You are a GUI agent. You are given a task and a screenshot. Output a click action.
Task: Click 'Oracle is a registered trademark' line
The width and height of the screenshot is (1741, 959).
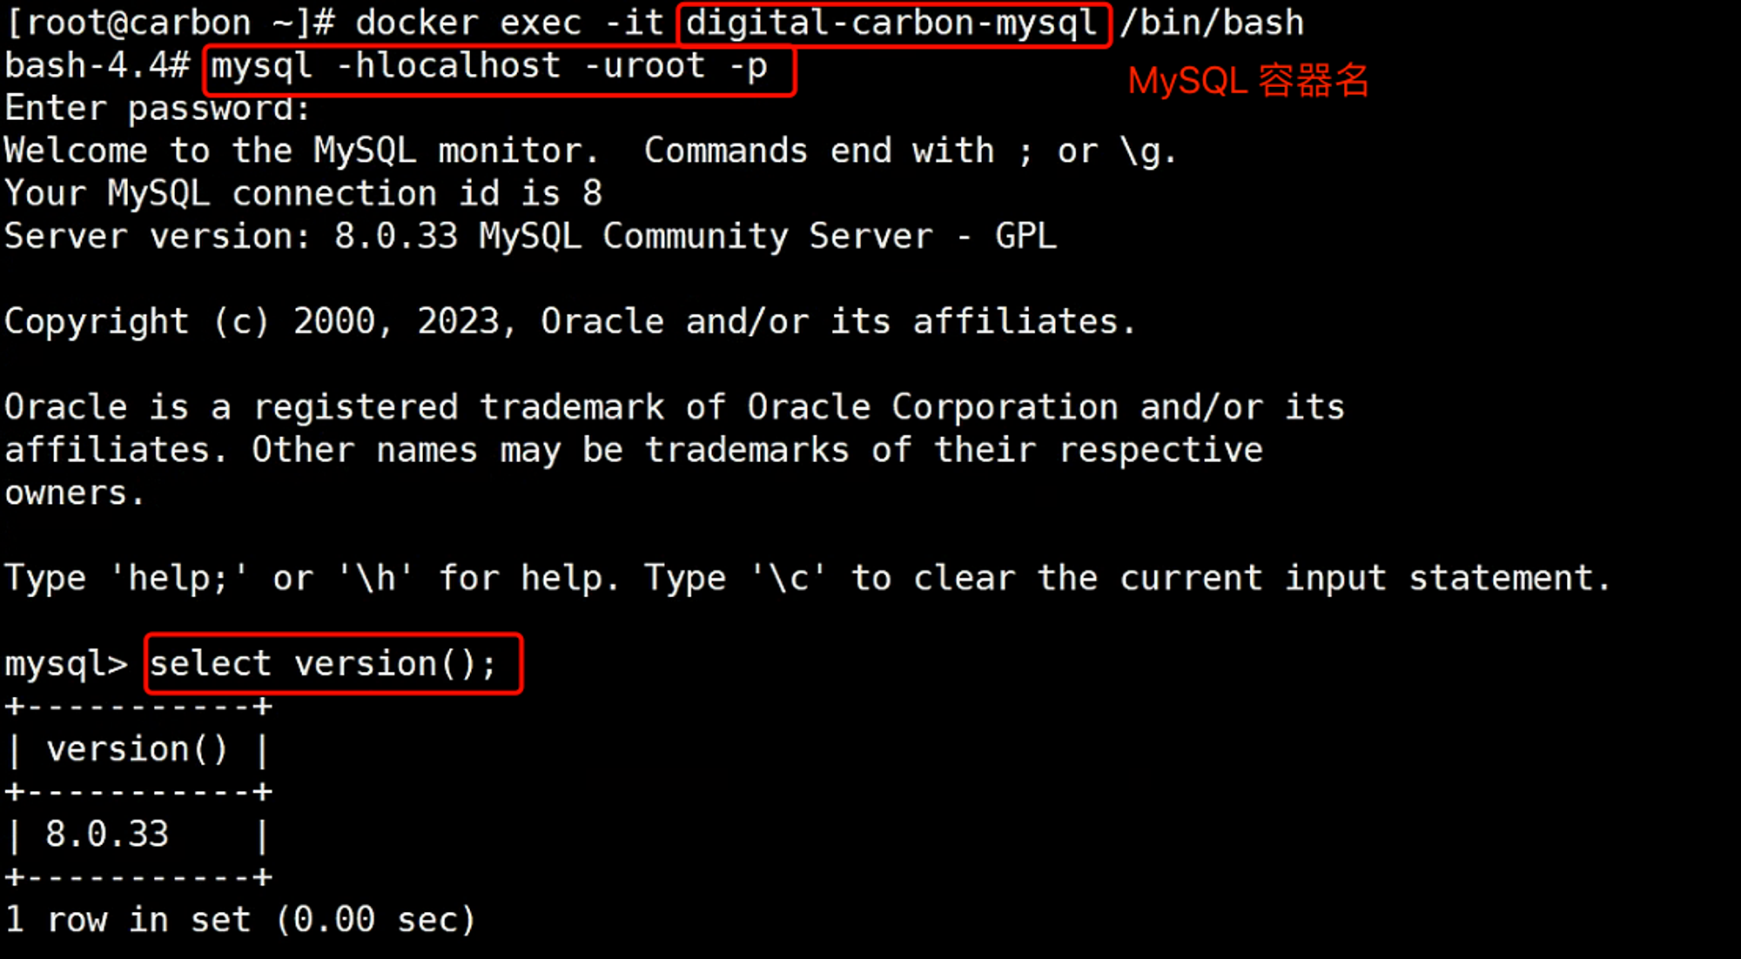click(x=675, y=407)
